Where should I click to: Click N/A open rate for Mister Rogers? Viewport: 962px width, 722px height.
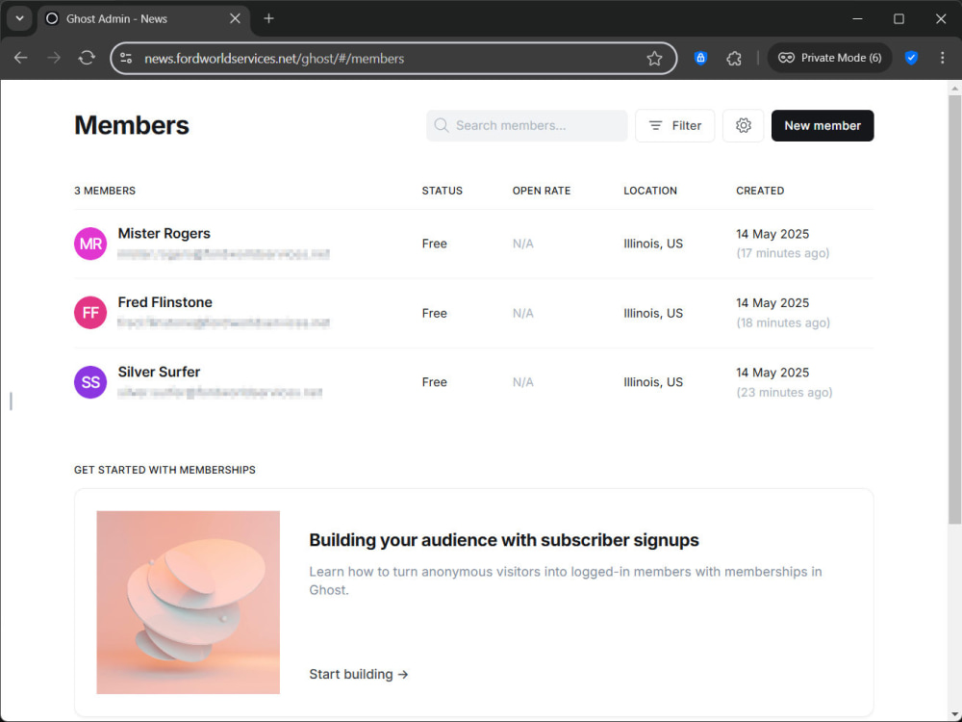[522, 244]
